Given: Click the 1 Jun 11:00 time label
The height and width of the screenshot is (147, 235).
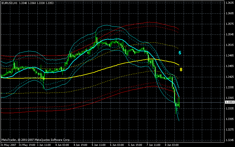Looking at the screenshot, I should click(x=44, y=145).
